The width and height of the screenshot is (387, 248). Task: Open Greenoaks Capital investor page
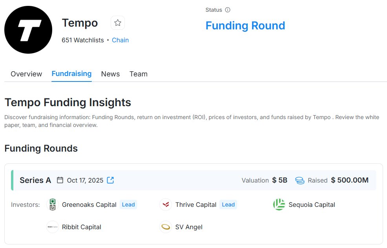tap(89, 205)
